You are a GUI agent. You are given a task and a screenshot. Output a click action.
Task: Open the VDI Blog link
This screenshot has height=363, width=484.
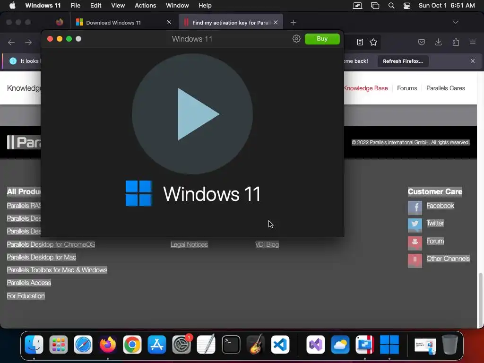(267, 244)
